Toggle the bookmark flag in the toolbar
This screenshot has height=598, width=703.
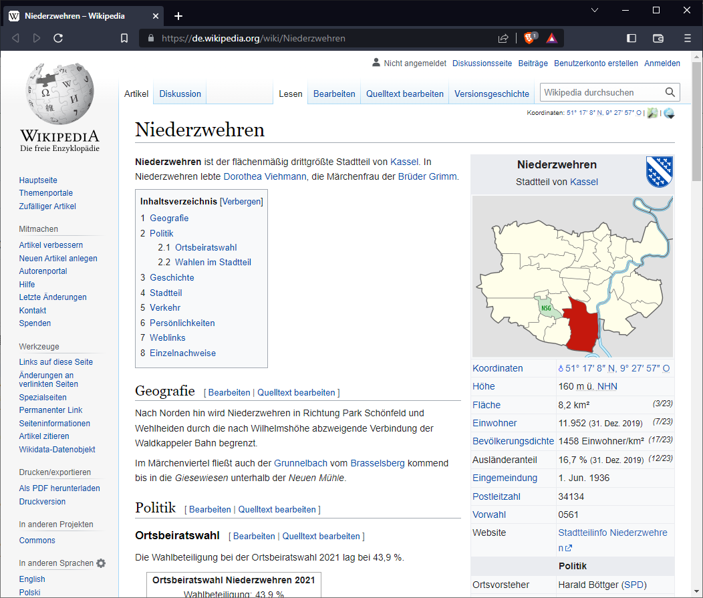[x=124, y=38]
